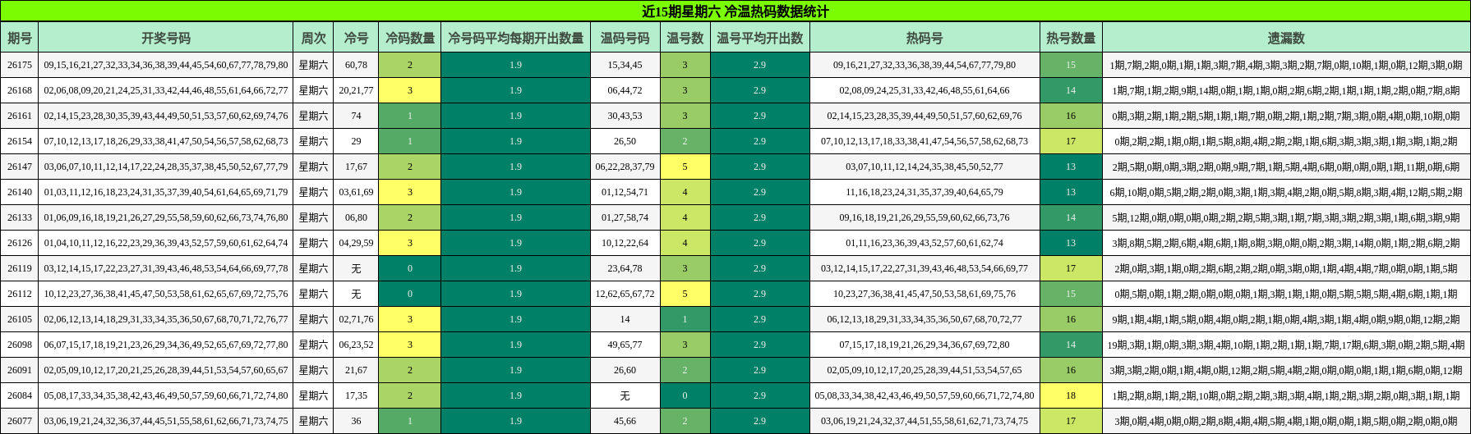Viewport: 1471px width, 434px height.
Task: Click hot count 15 in row 26175
Action: click(1071, 65)
